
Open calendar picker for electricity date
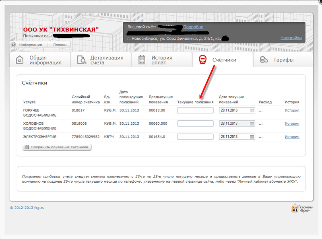point(252,137)
